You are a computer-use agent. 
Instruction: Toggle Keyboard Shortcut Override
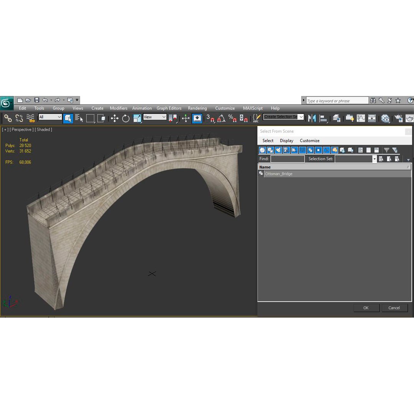197,118
